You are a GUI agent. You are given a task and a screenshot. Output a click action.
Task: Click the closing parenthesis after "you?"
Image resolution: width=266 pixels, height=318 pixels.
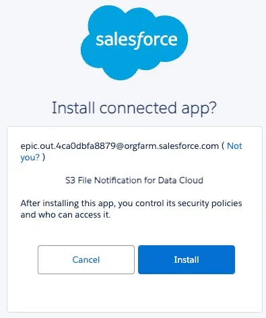(x=44, y=158)
